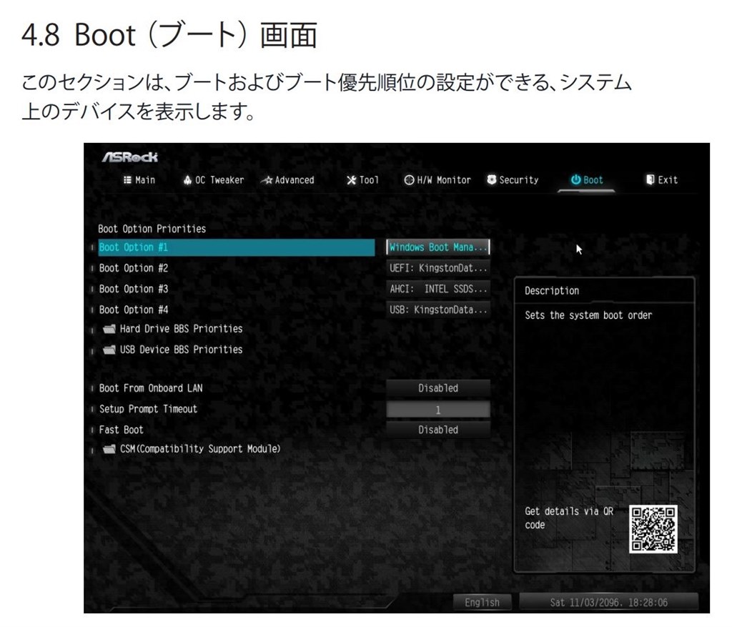This screenshot has width=732, height=627.
Task: Switch to the Main tab
Action: tap(141, 180)
